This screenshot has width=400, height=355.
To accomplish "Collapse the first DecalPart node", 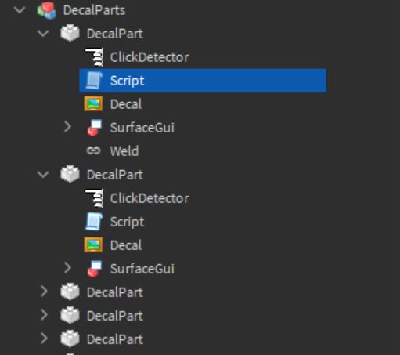I will 43,34.
